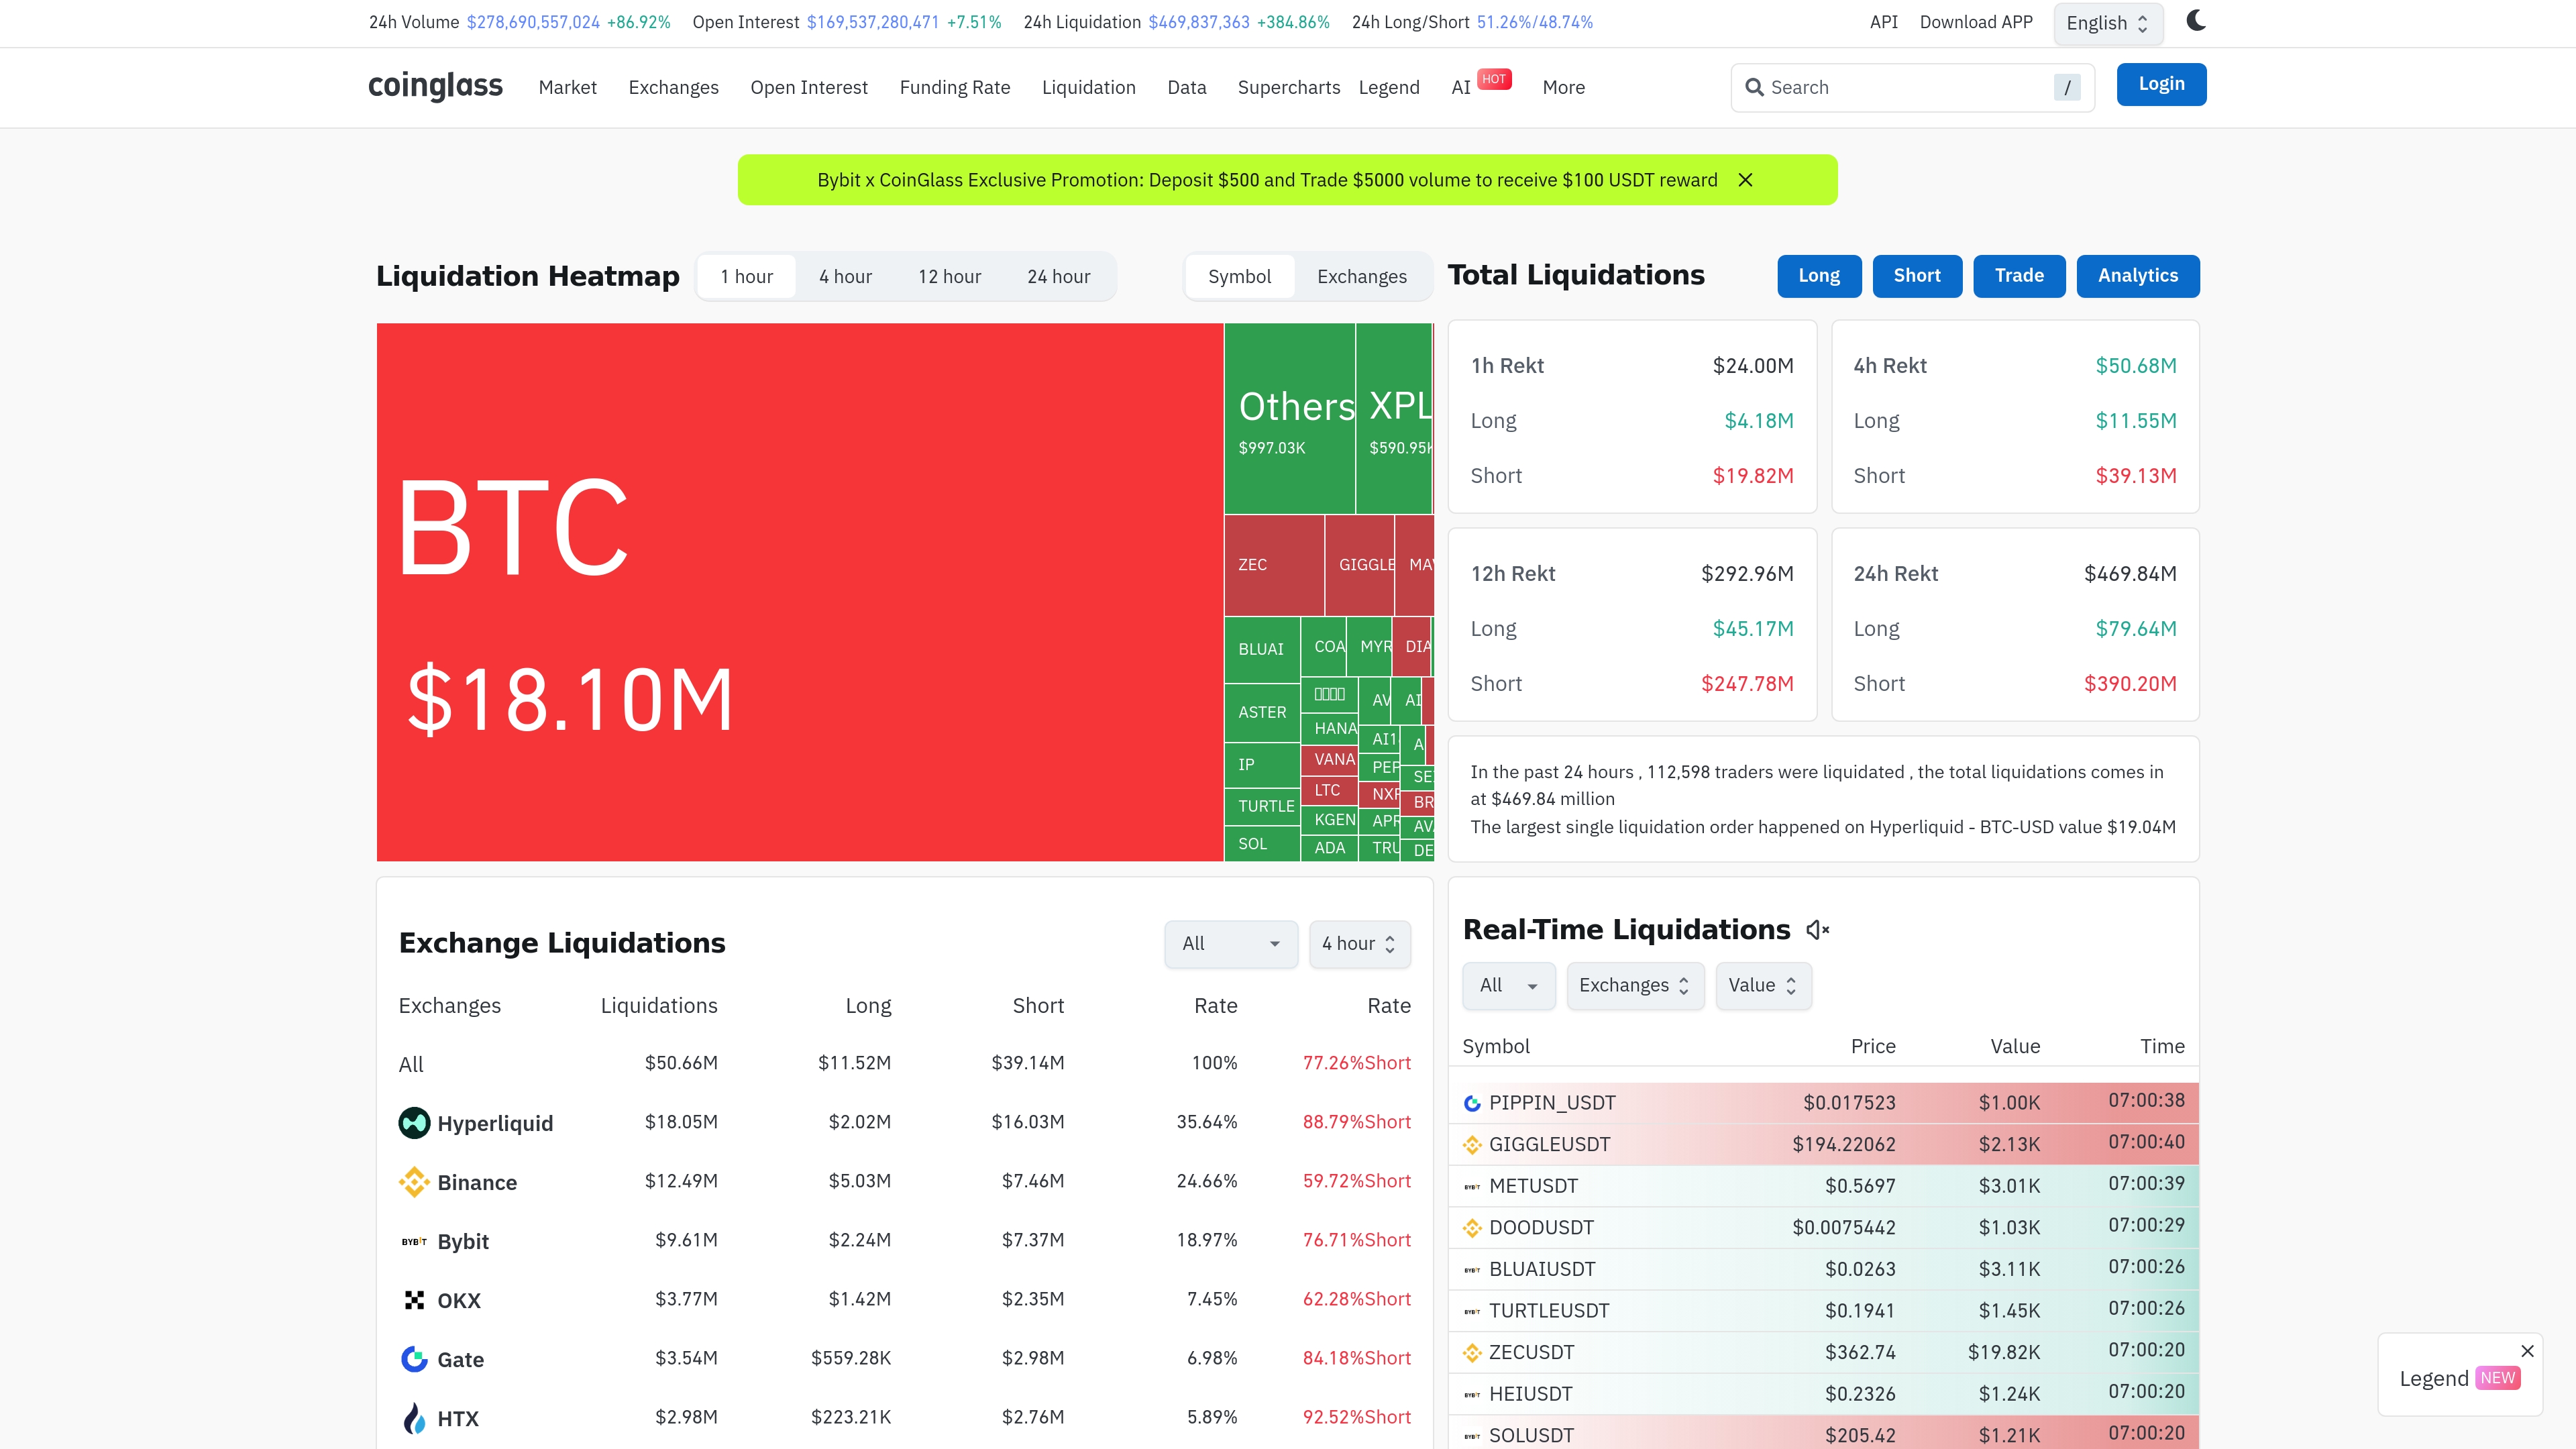This screenshot has width=2576, height=1449.
Task: Click the coinglass logo
Action: pyautogui.click(x=435, y=86)
